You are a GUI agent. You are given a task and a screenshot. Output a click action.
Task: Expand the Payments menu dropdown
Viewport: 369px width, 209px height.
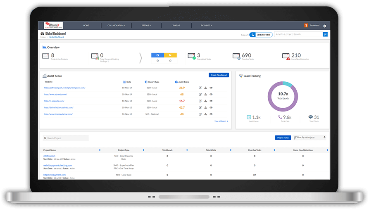(206, 26)
